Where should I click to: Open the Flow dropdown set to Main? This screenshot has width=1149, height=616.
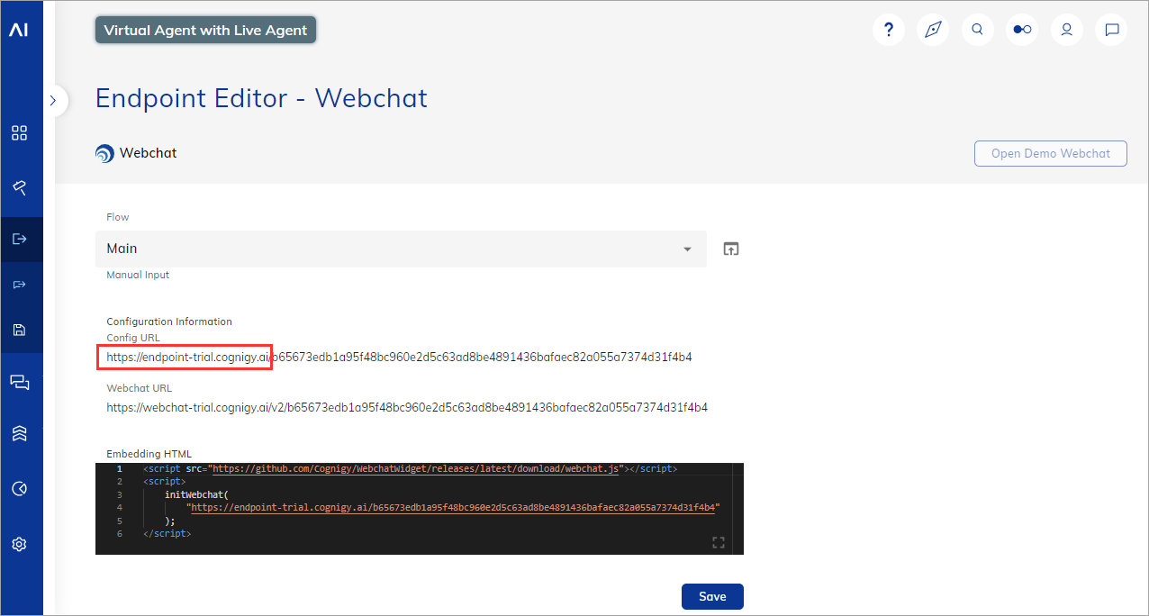point(401,249)
